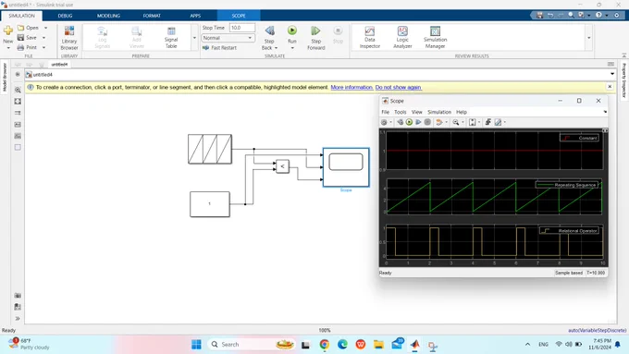Click the Do not show again link
The width and height of the screenshot is (629, 354).
click(x=399, y=87)
